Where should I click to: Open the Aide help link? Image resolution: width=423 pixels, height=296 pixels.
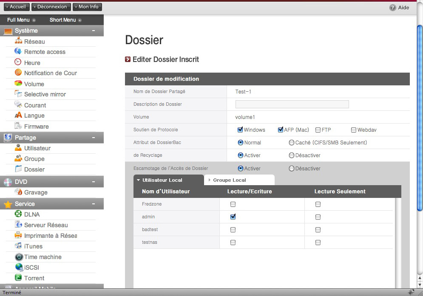pyautogui.click(x=400, y=8)
